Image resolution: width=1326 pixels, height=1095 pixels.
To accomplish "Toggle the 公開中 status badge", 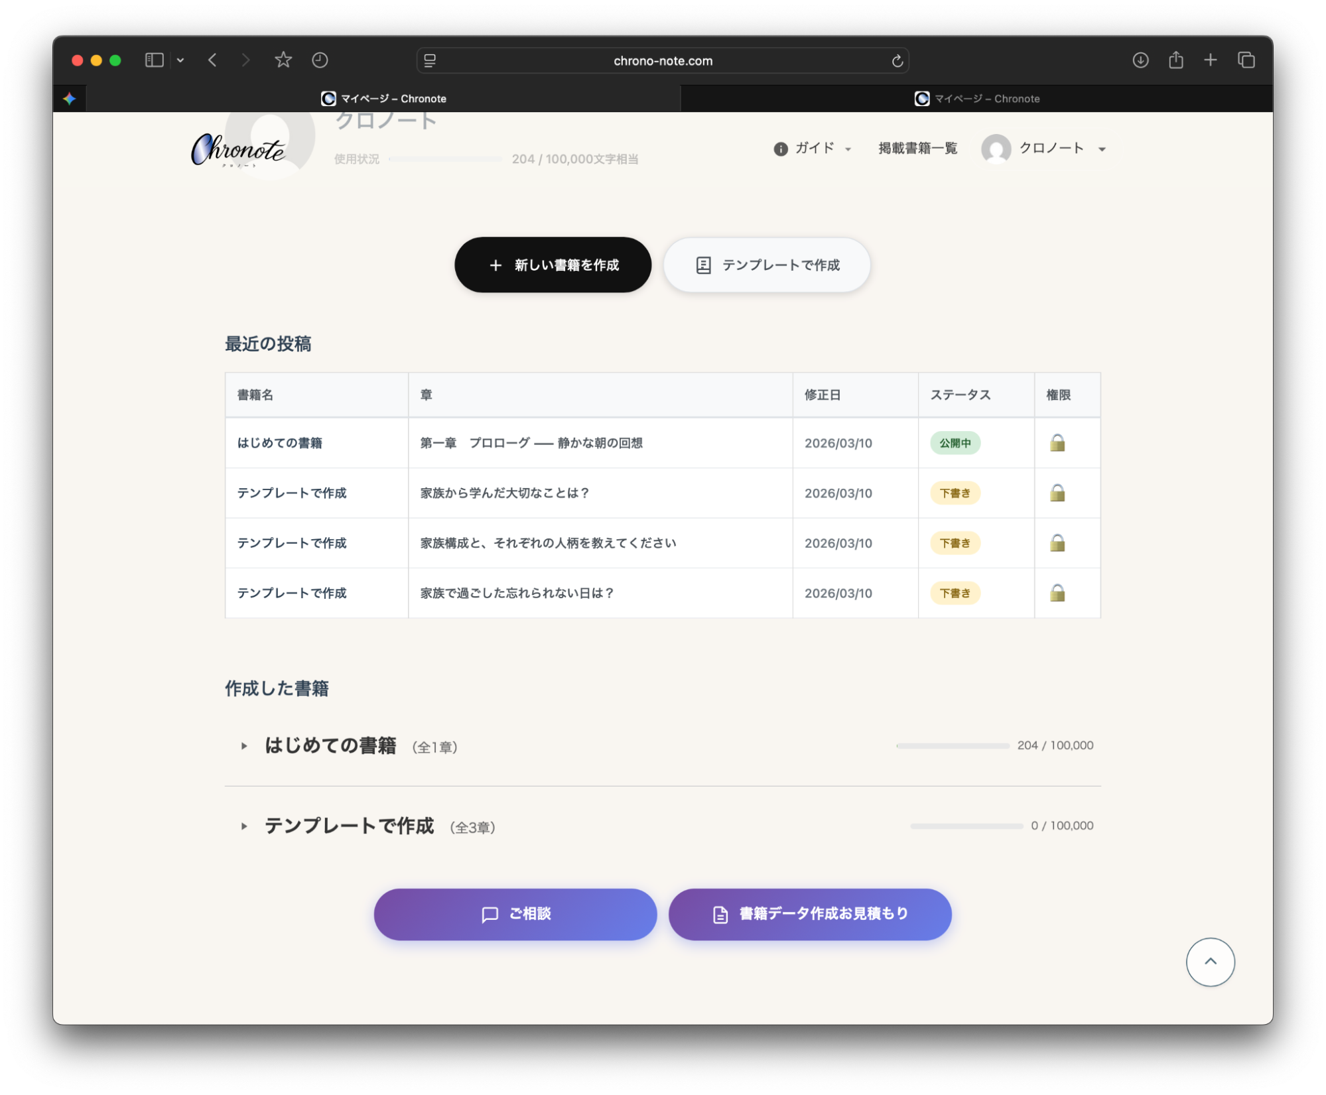I will [956, 443].
